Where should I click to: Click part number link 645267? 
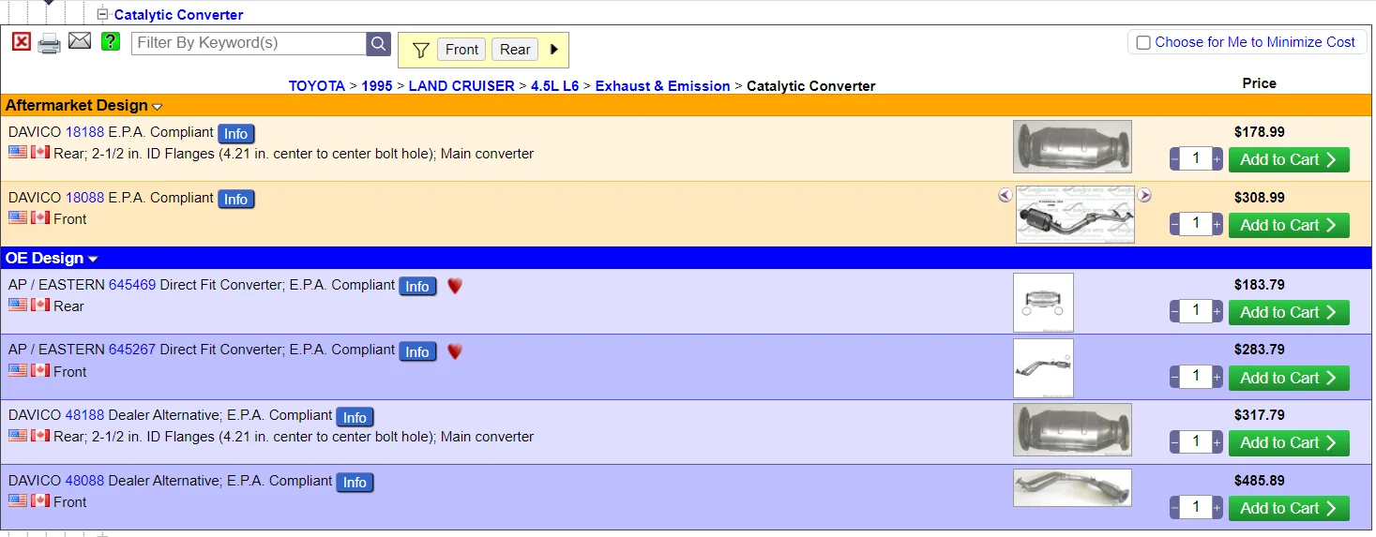point(132,350)
